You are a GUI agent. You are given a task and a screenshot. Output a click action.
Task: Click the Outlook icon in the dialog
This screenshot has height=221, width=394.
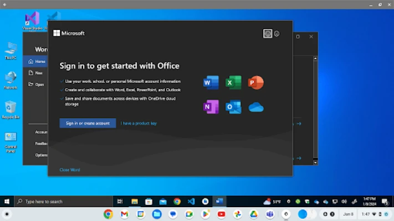pos(233,107)
